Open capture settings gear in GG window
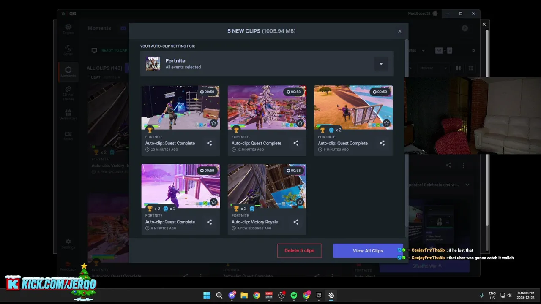Image resolution: width=541 pixels, height=304 pixels. (x=473, y=50)
